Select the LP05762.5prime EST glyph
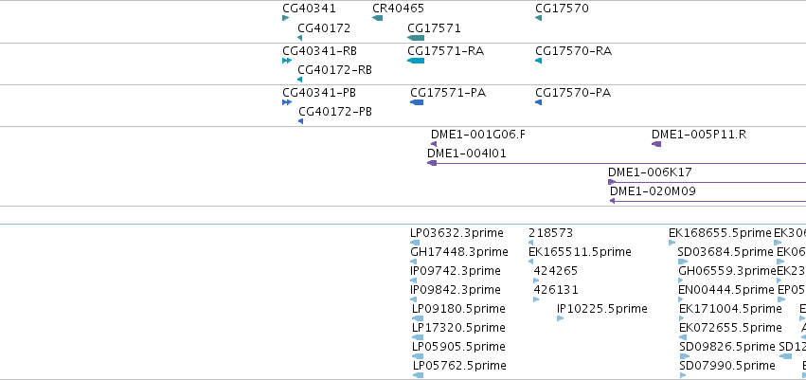This screenshot has height=380, width=806. (418, 375)
